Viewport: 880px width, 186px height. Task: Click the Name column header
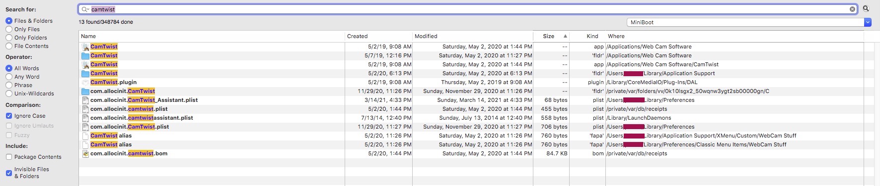tap(212, 36)
